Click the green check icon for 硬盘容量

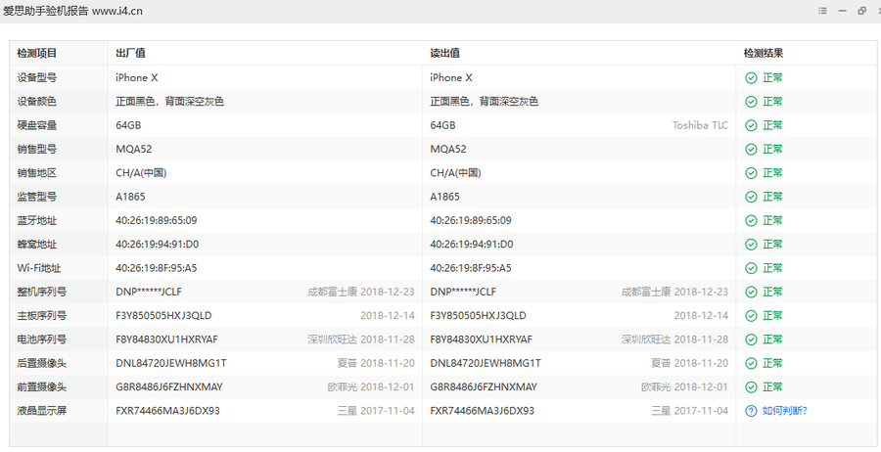751,125
